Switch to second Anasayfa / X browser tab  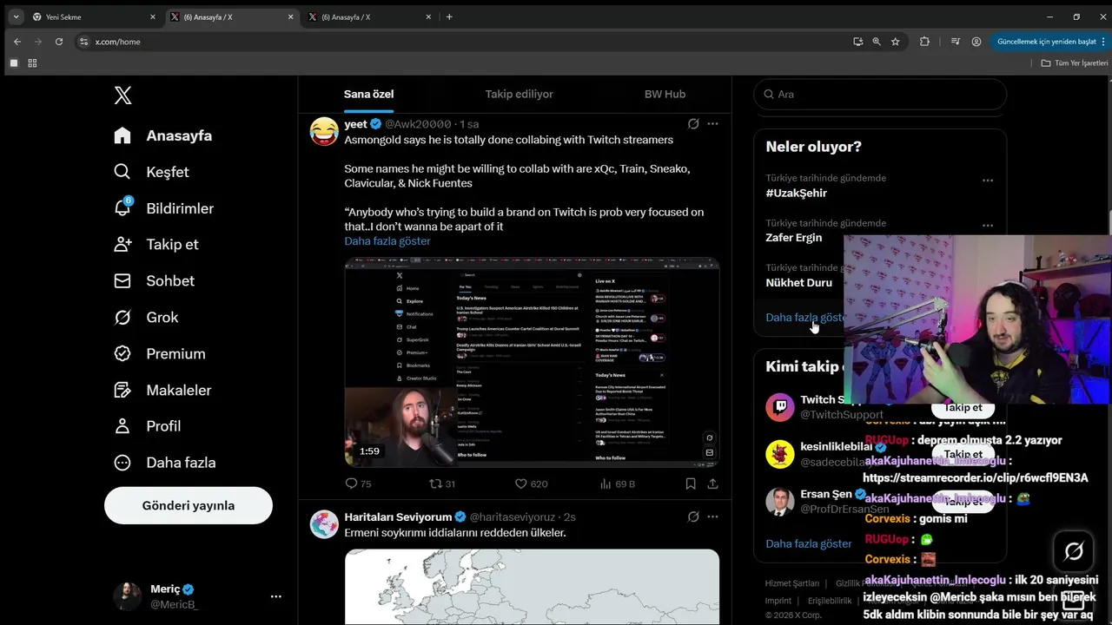pos(370,16)
